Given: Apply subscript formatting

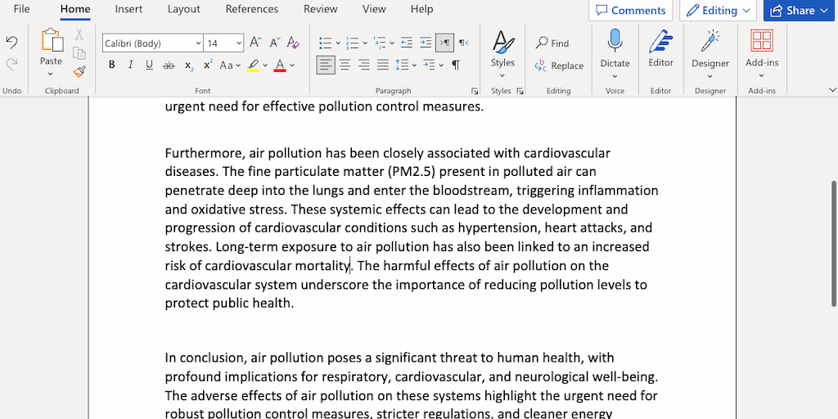Looking at the screenshot, I should (188, 65).
